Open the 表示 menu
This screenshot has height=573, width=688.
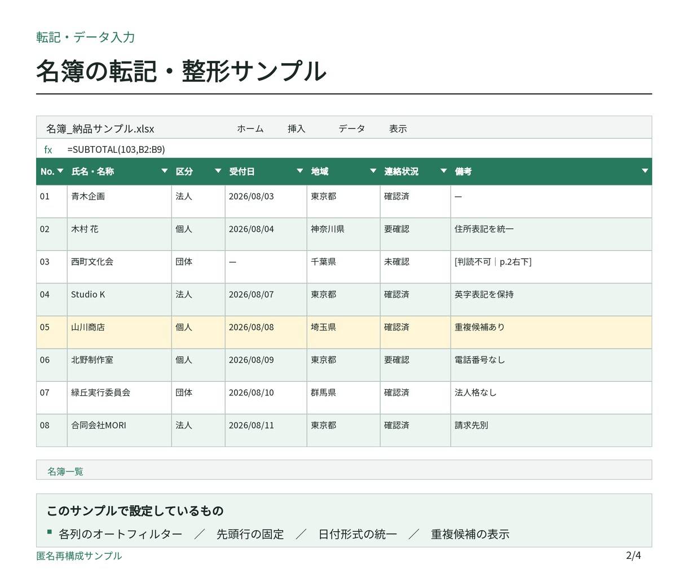click(398, 129)
